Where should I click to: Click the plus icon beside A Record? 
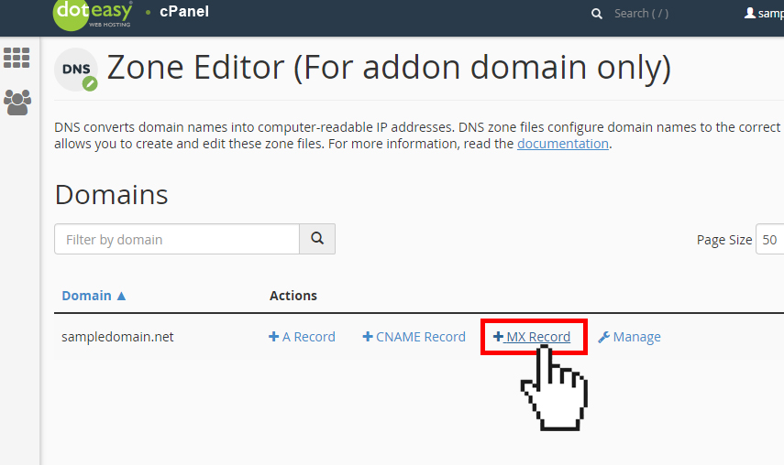coord(273,337)
